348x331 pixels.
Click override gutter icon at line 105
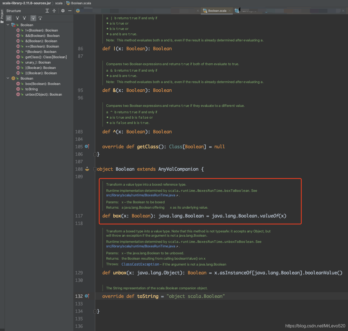click(87, 146)
